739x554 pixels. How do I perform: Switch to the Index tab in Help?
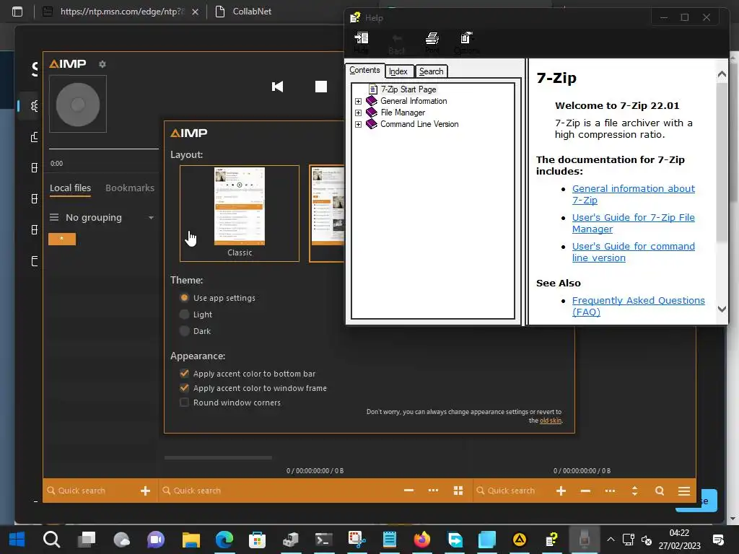[398, 71]
